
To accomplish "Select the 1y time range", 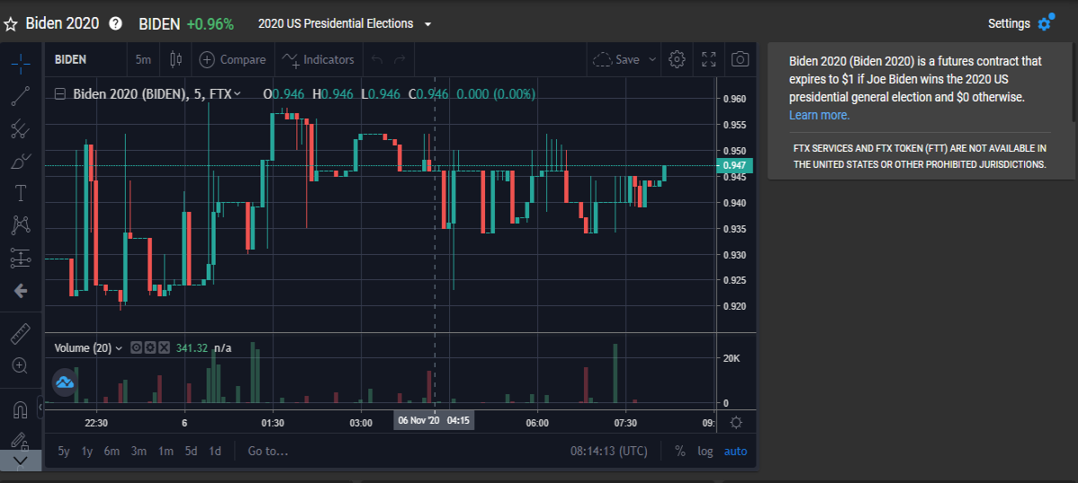I will pyautogui.click(x=87, y=451).
